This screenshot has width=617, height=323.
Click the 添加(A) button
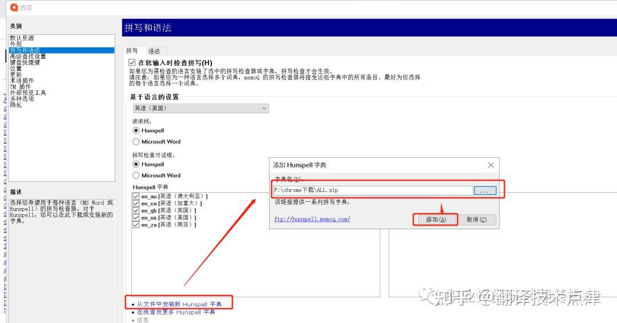pos(435,220)
